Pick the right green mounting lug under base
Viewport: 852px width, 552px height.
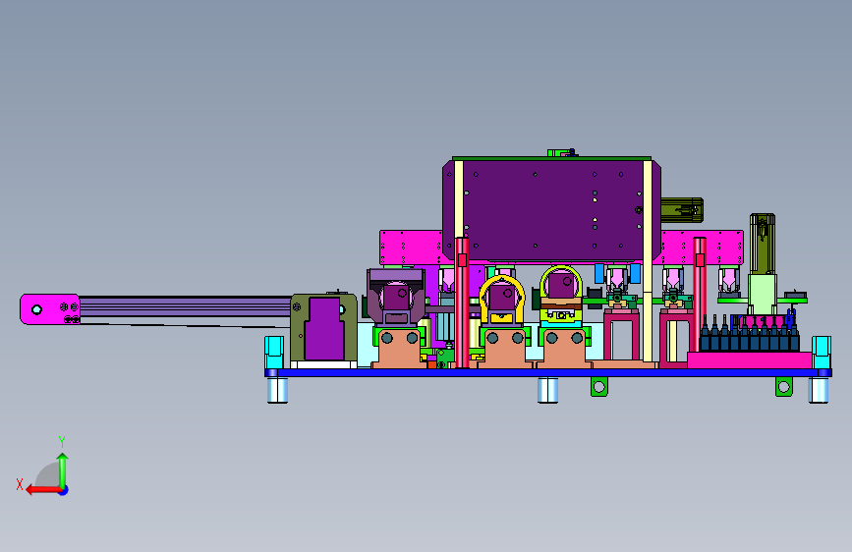pos(783,386)
